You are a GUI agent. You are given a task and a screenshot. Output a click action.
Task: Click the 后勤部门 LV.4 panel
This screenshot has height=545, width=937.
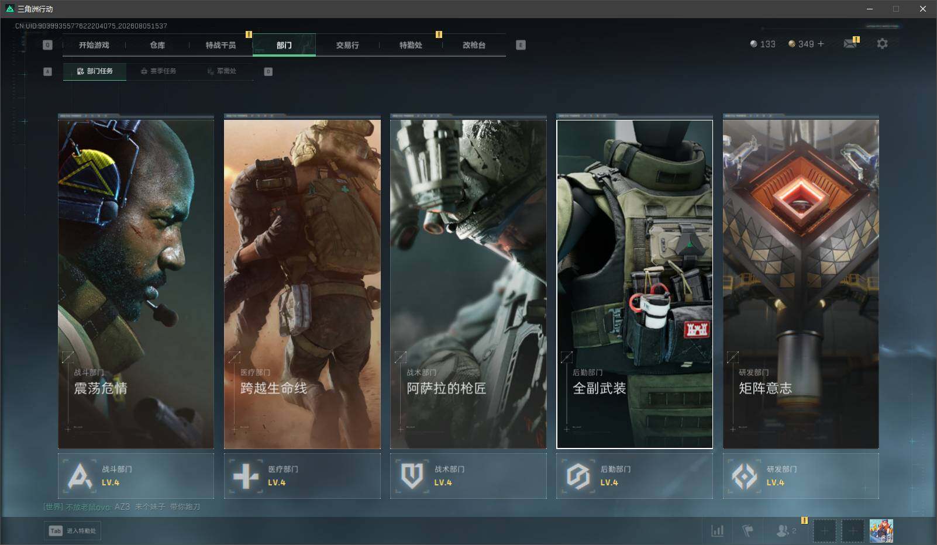pyautogui.click(x=635, y=476)
